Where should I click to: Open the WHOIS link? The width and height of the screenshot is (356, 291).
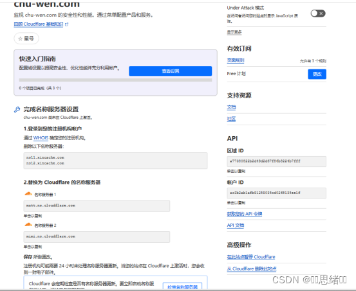(41, 138)
